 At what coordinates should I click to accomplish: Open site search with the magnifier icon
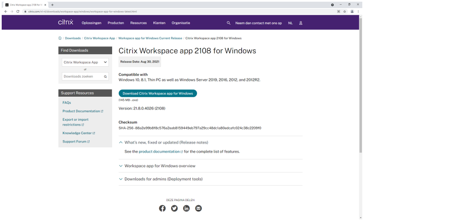click(229, 23)
